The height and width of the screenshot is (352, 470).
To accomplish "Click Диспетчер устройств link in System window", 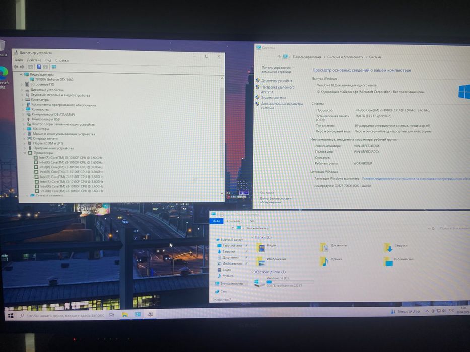I will (x=277, y=81).
